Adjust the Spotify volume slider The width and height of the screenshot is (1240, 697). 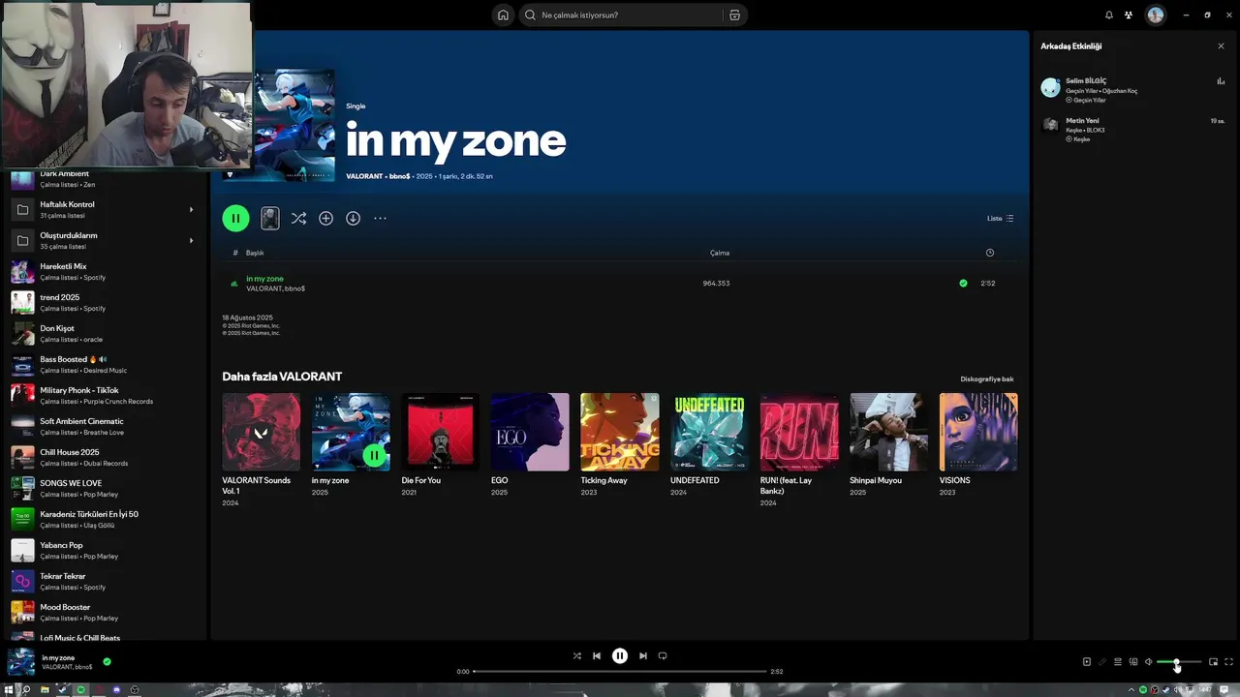(1179, 662)
